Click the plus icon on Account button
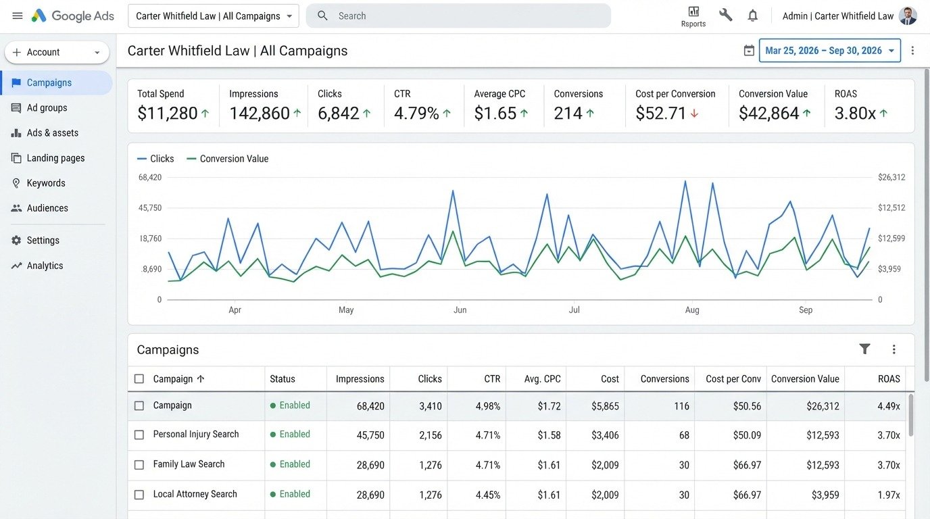The image size is (930, 519). click(17, 52)
